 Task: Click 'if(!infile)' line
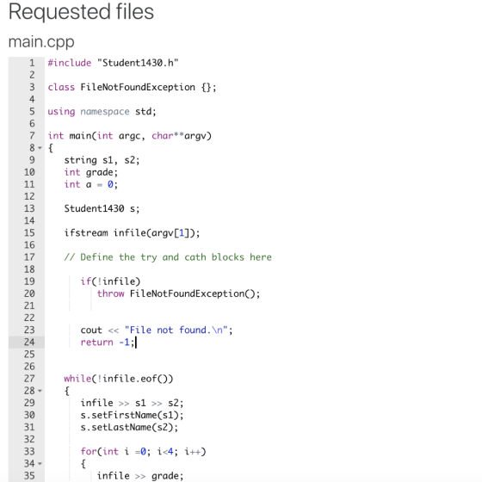[110, 281]
